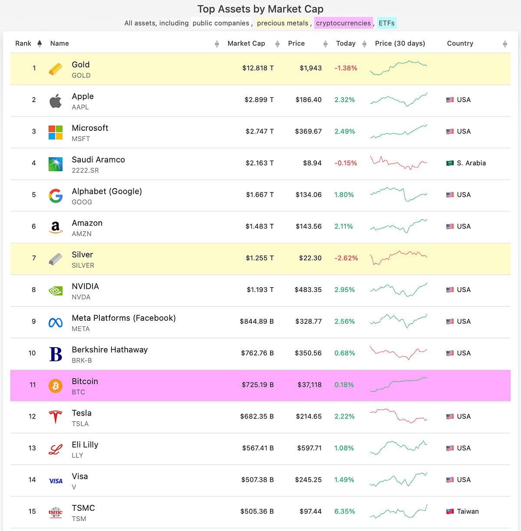The image size is (521, 531).
Task: Open the Alphabet (Google) link
Action: tap(107, 192)
